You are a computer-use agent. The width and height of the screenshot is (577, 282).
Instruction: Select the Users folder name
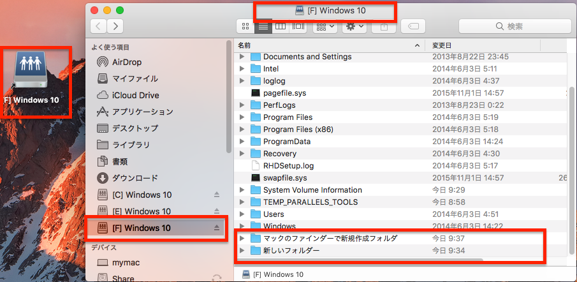[x=274, y=214]
